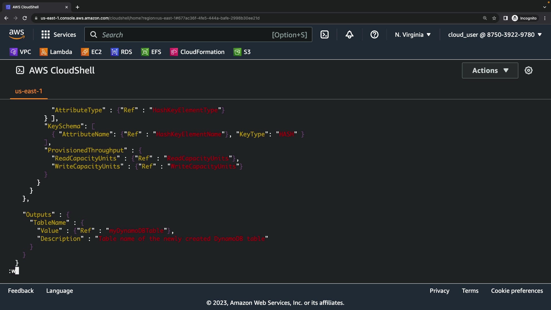
Task: Open CloudShell from the header icon
Action: click(x=324, y=35)
